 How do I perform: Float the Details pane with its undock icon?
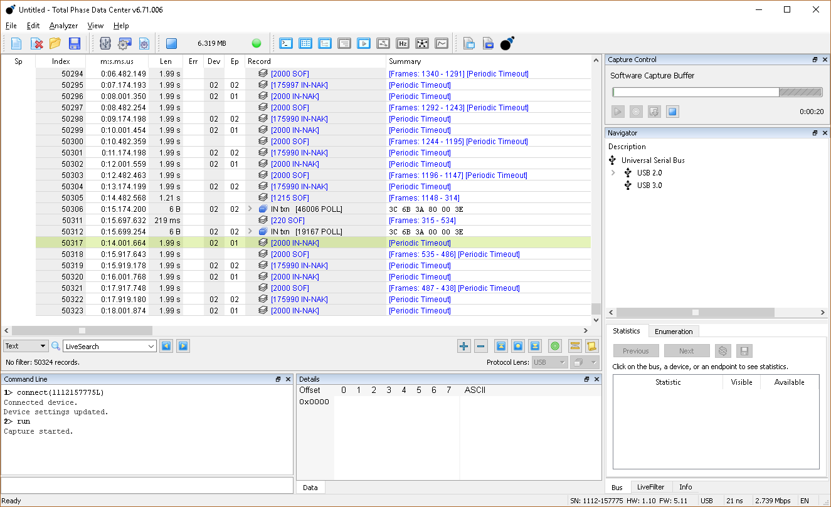[x=586, y=379]
